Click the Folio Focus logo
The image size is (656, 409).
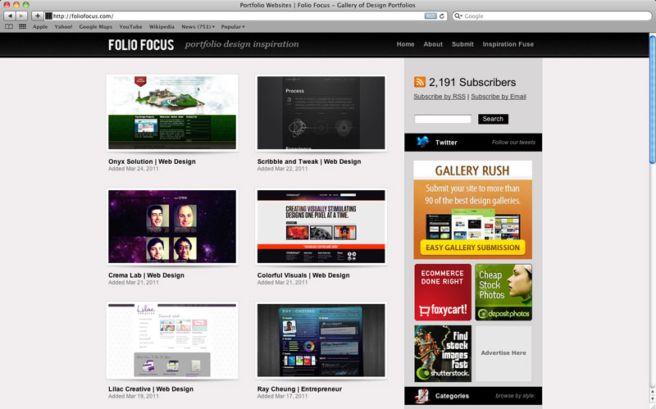coord(141,45)
